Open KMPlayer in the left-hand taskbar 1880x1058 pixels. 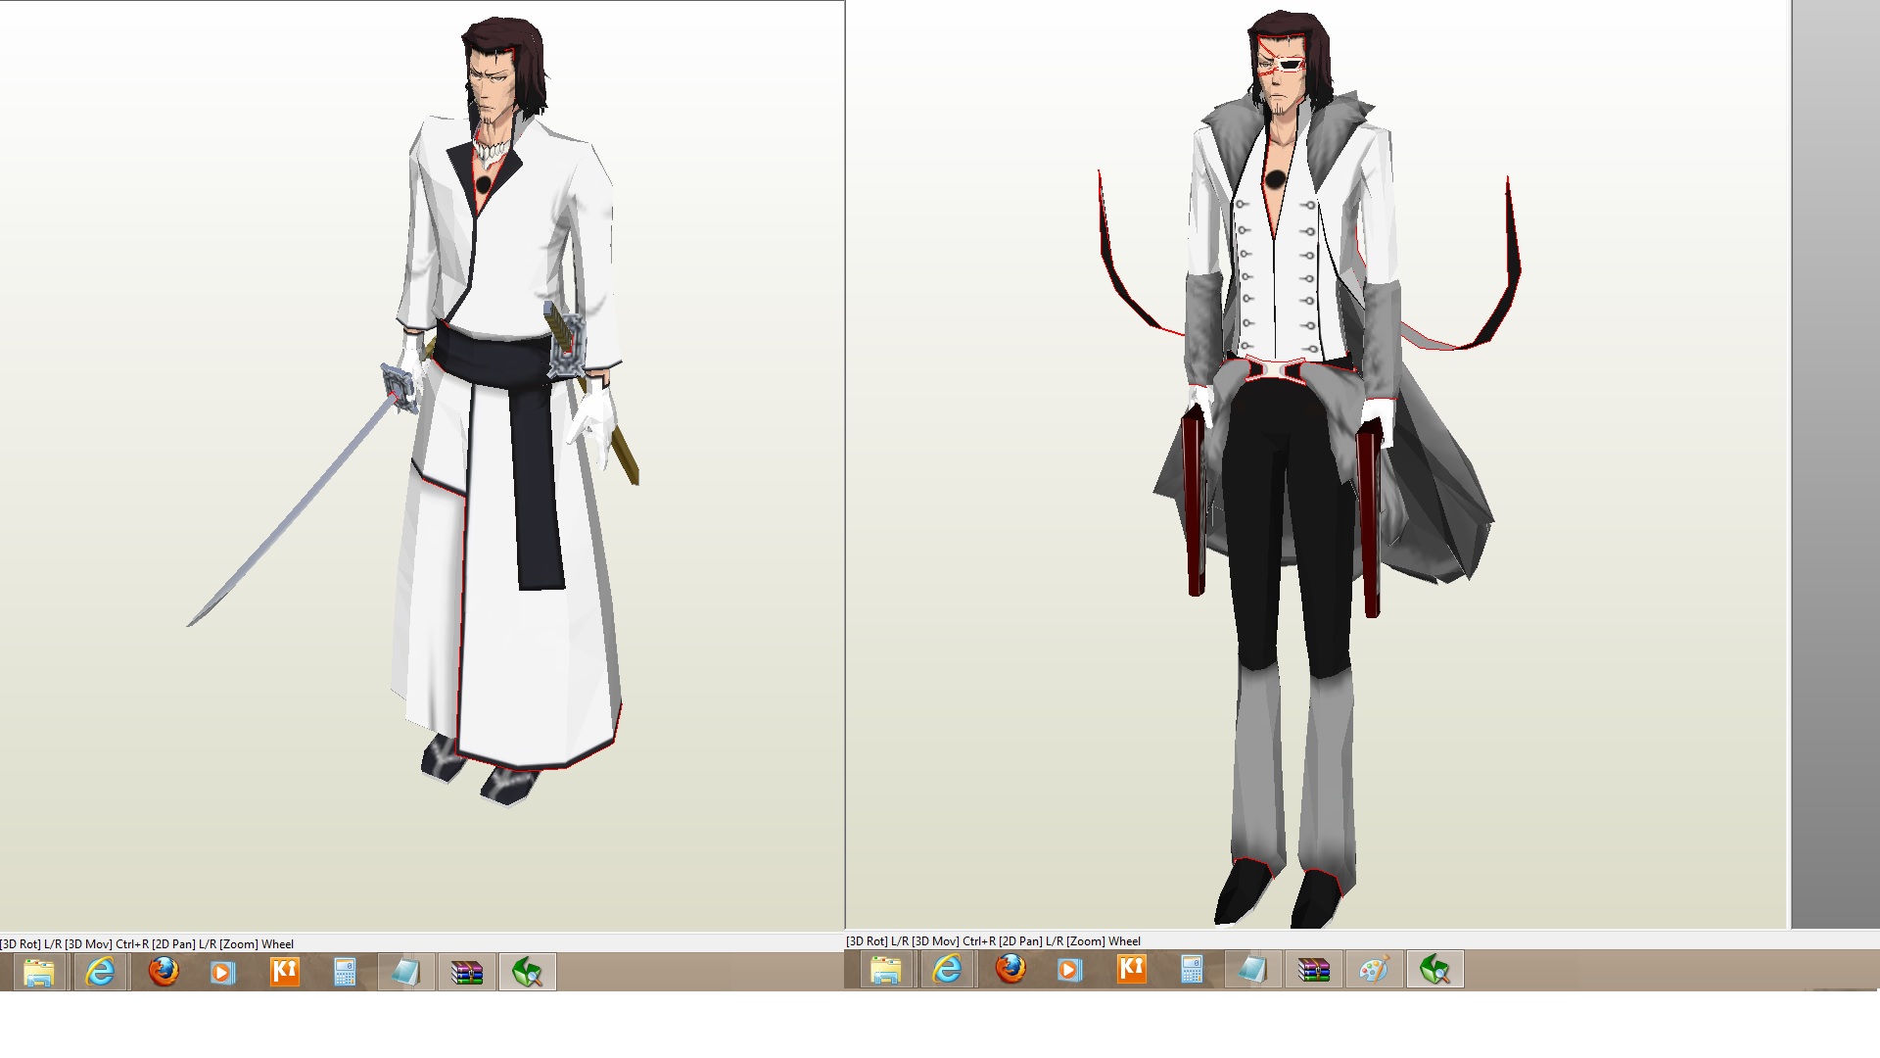click(x=284, y=973)
